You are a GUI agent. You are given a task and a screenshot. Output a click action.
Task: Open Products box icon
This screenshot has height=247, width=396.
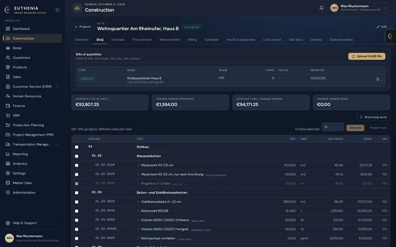(x=8, y=67)
